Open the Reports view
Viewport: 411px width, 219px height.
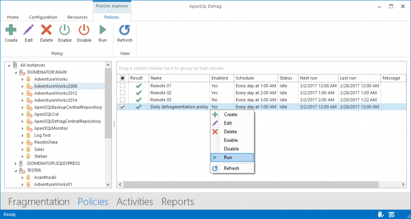pos(177,202)
